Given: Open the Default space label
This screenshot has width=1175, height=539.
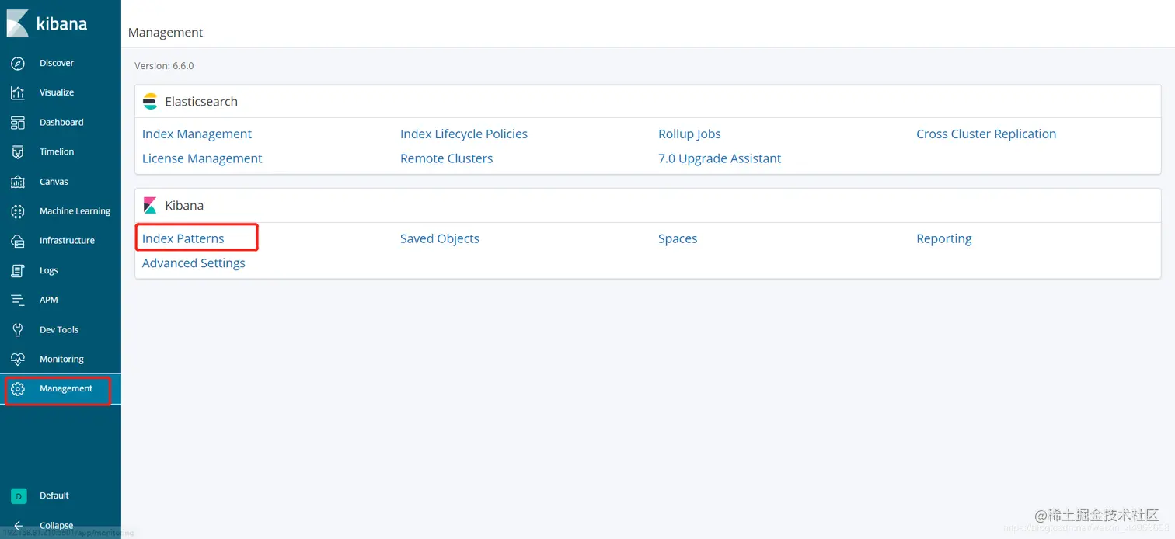Looking at the screenshot, I should point(54,496).
